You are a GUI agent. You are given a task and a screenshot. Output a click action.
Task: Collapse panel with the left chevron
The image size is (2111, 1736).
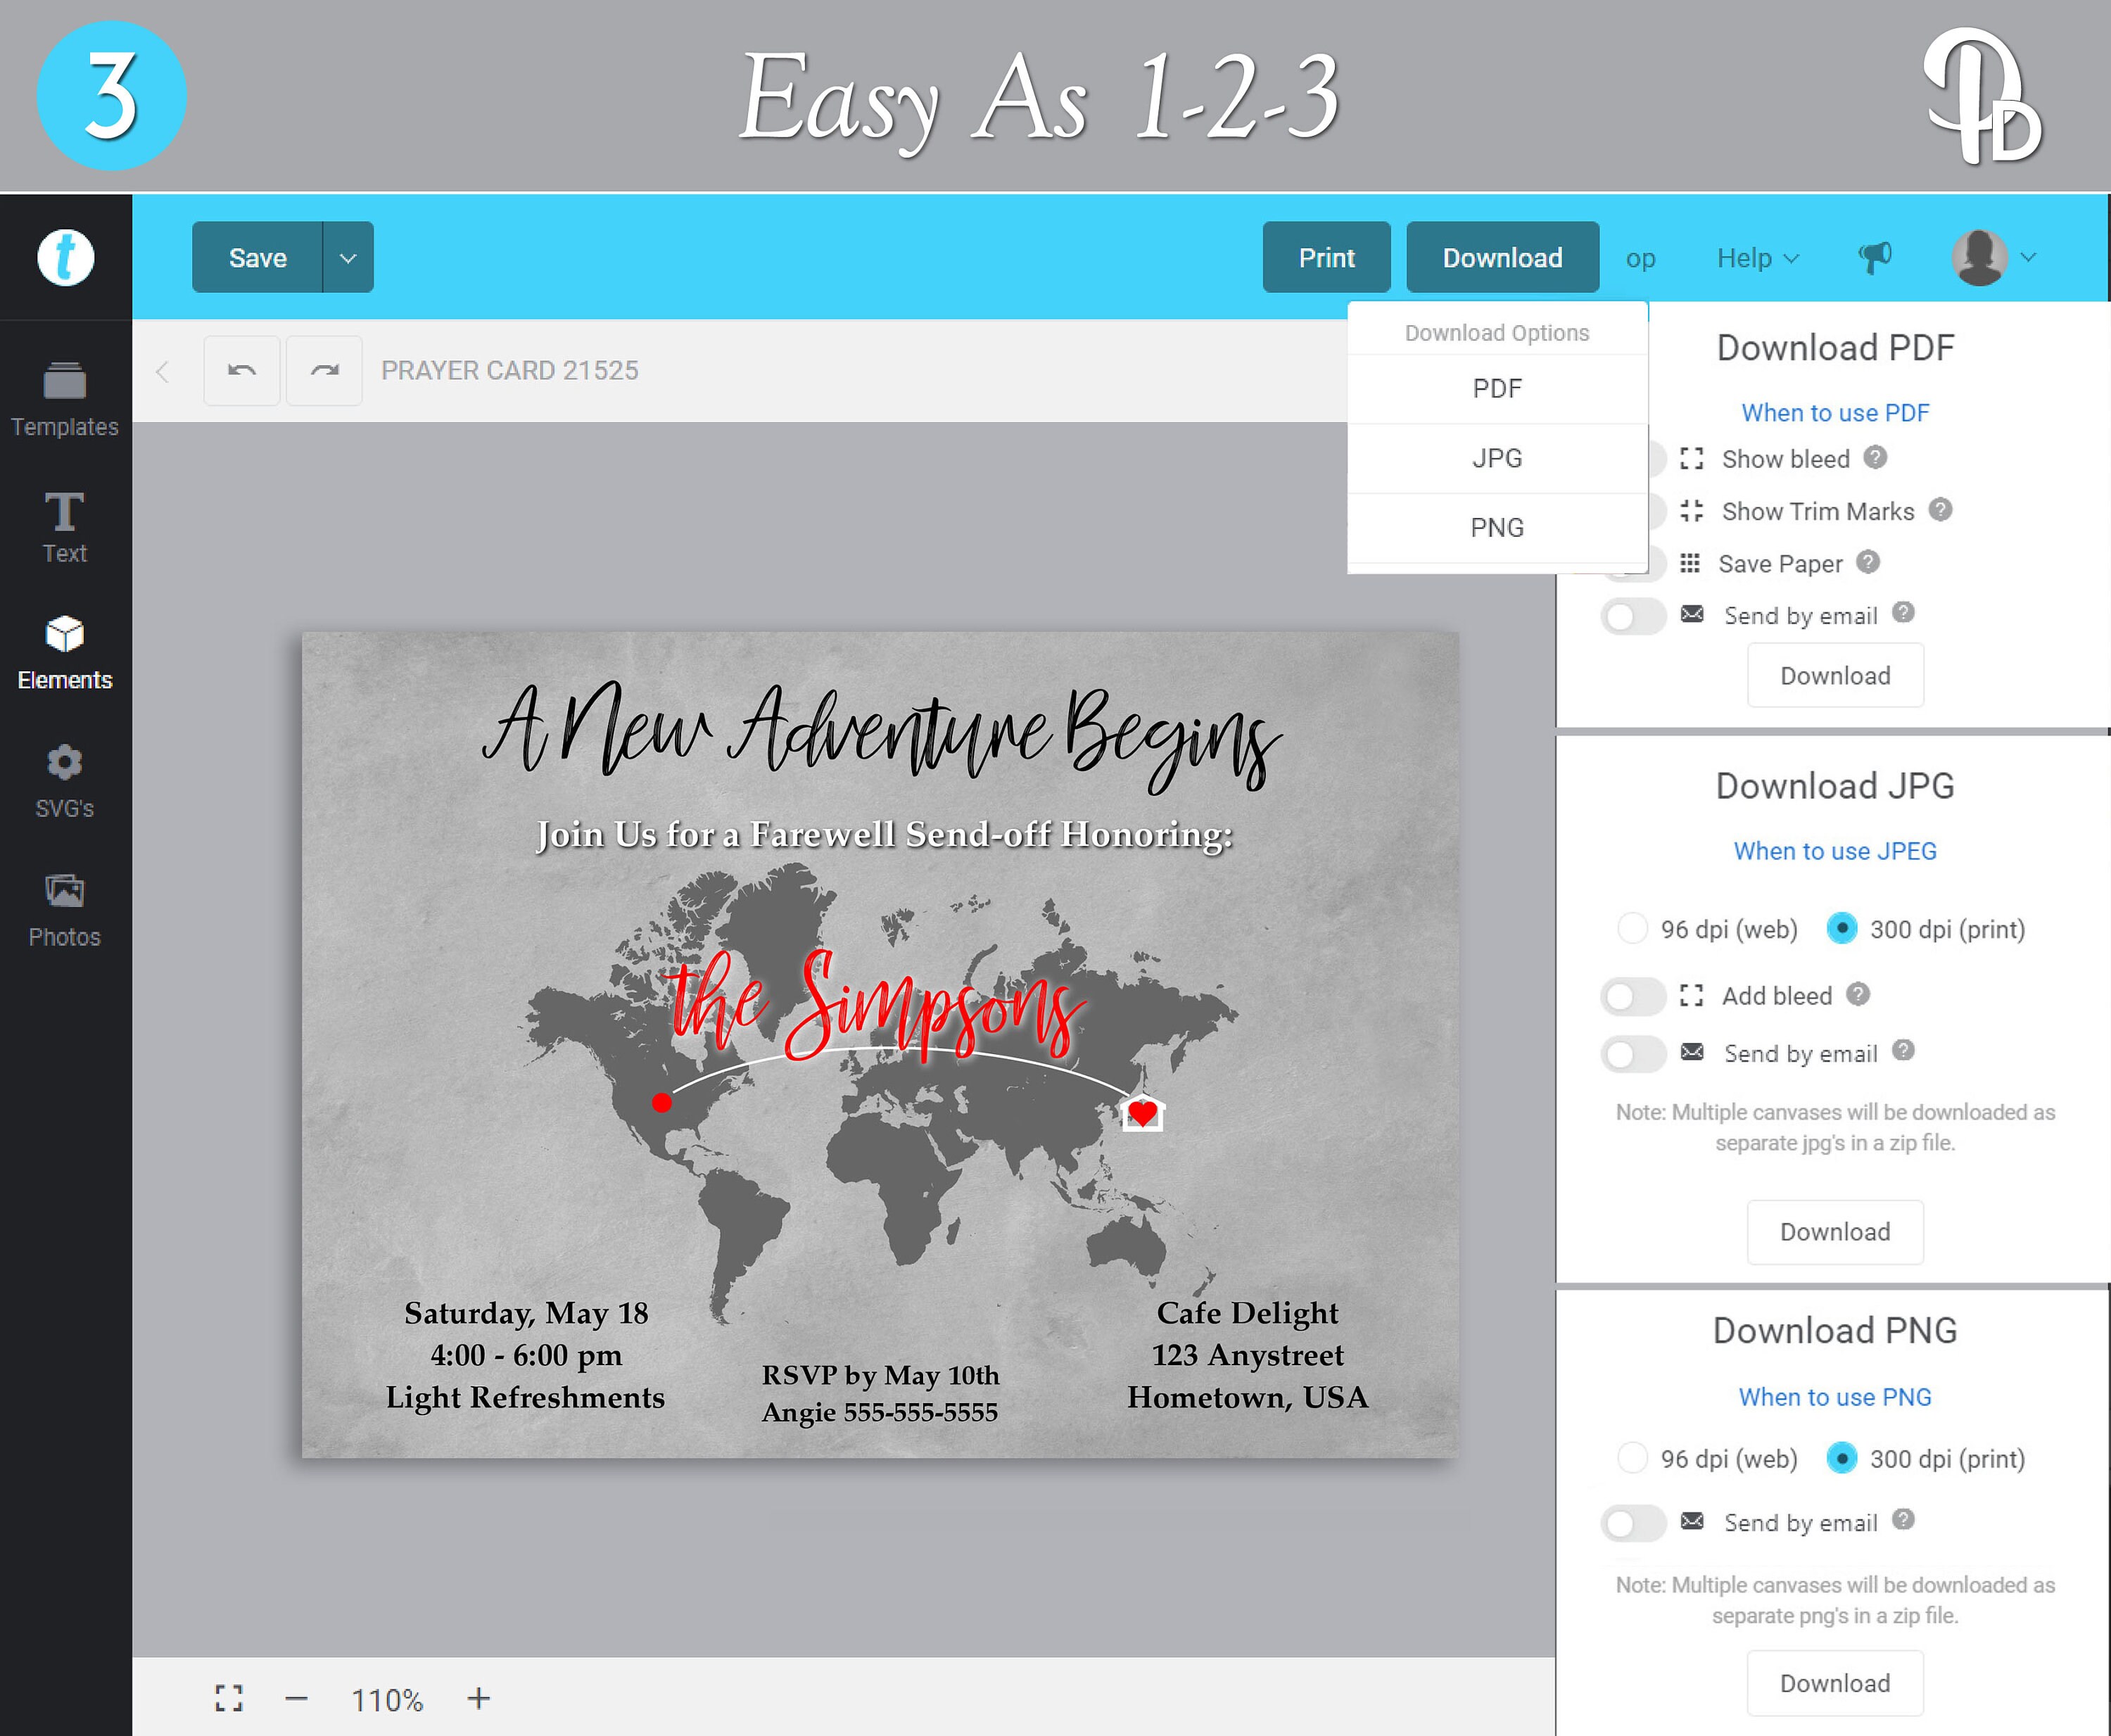(x=162, y=372)
